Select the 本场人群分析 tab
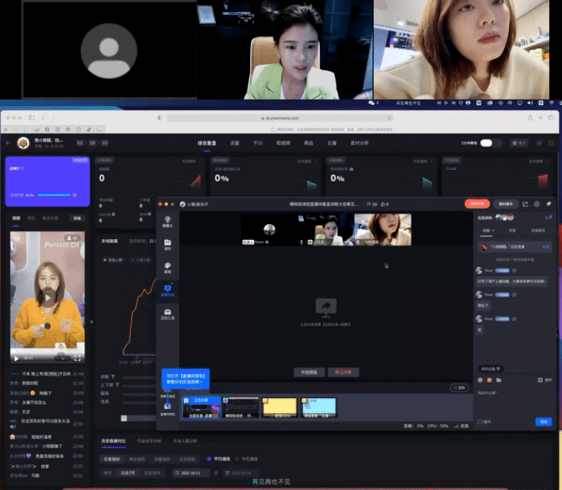This screenshot has width=562, height=490. (185, 441)
